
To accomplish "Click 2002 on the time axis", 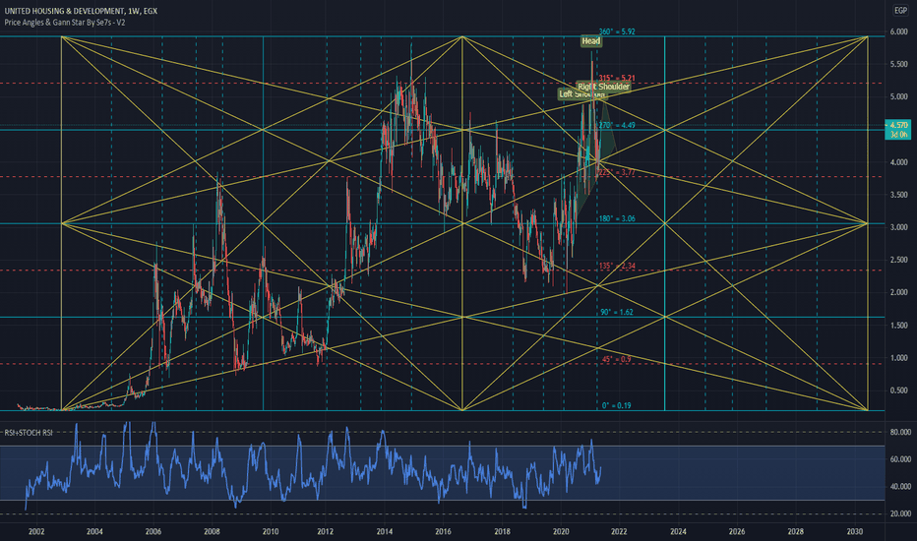I will [x=36, y=531].
